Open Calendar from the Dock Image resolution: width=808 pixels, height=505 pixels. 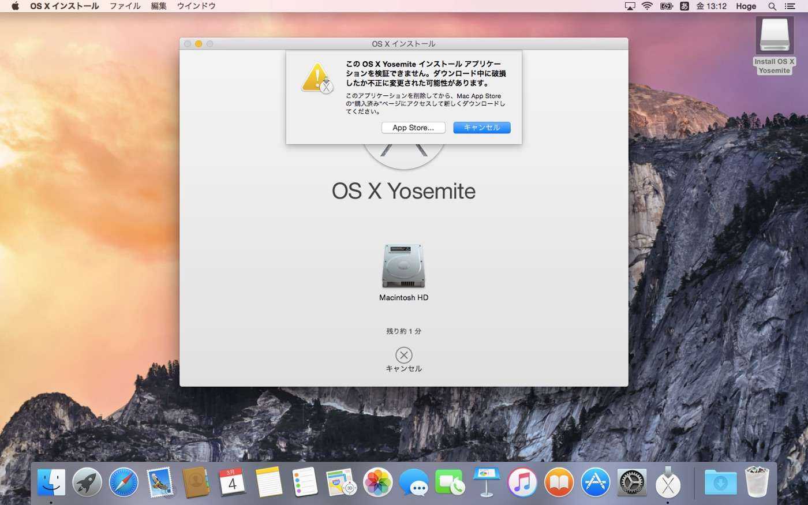[x=233, y=482]
